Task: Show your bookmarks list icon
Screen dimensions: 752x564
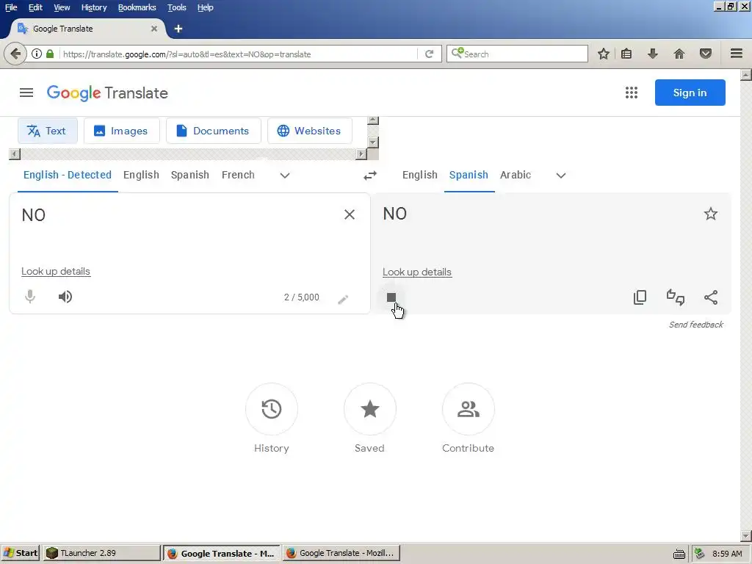Action: point(626,54)
